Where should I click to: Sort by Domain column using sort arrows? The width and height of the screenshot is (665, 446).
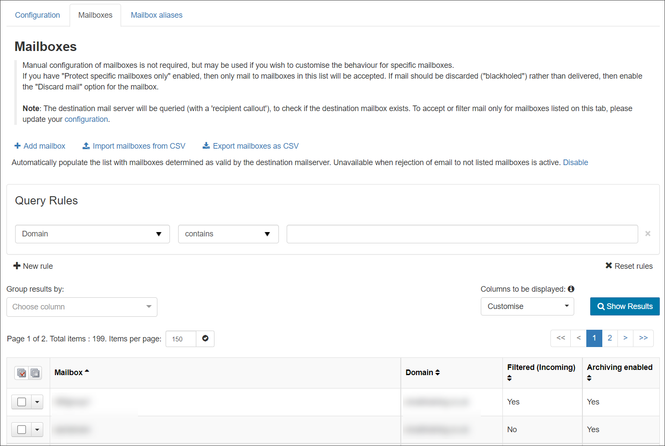point(438,373)
